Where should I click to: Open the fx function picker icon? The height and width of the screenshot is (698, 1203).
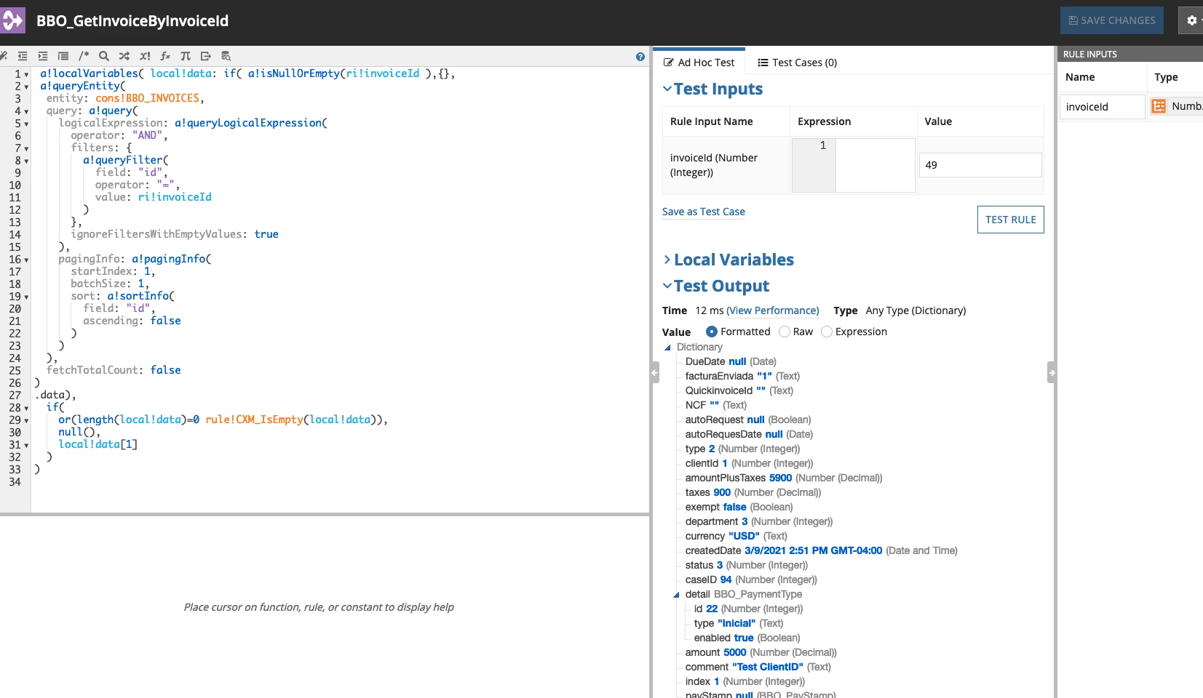point(165,56)
